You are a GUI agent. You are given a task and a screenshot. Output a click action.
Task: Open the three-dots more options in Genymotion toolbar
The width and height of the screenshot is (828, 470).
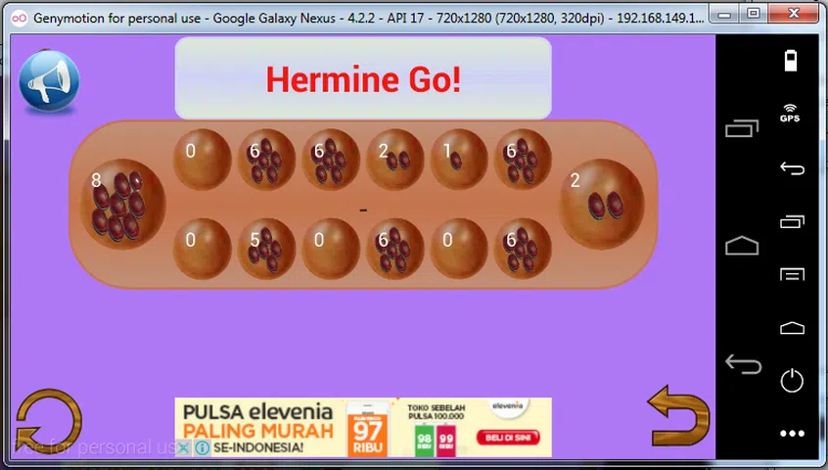tap(791, 433)
